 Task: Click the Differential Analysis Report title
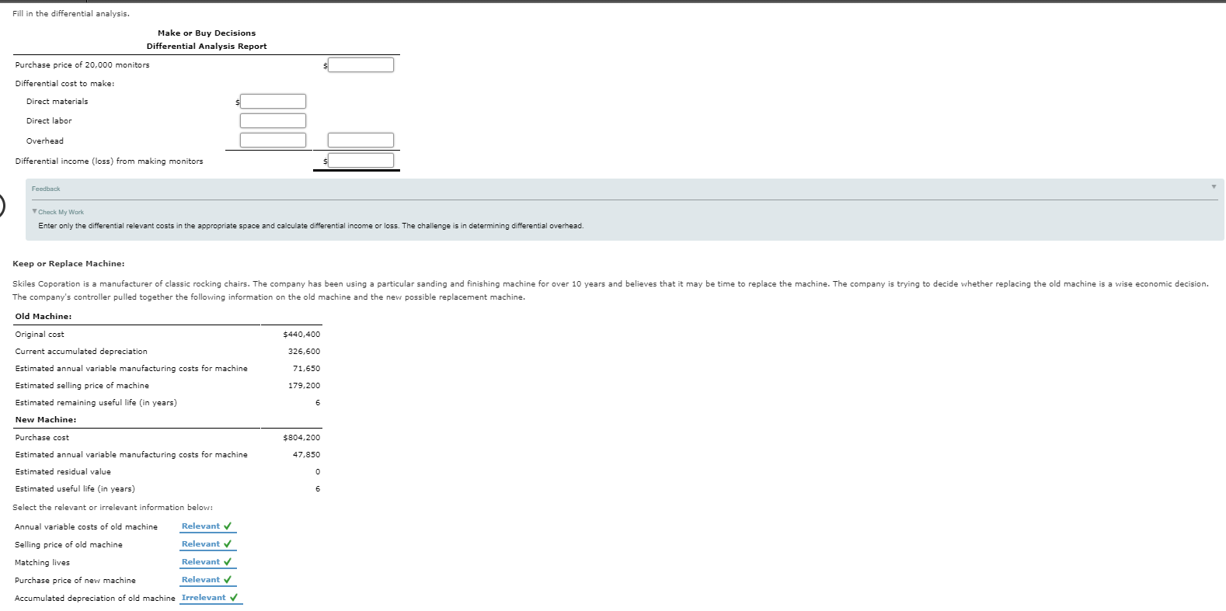pos(207,47)
